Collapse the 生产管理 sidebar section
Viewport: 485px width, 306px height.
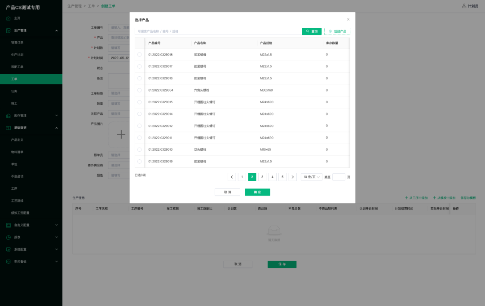tap(56, 31)
